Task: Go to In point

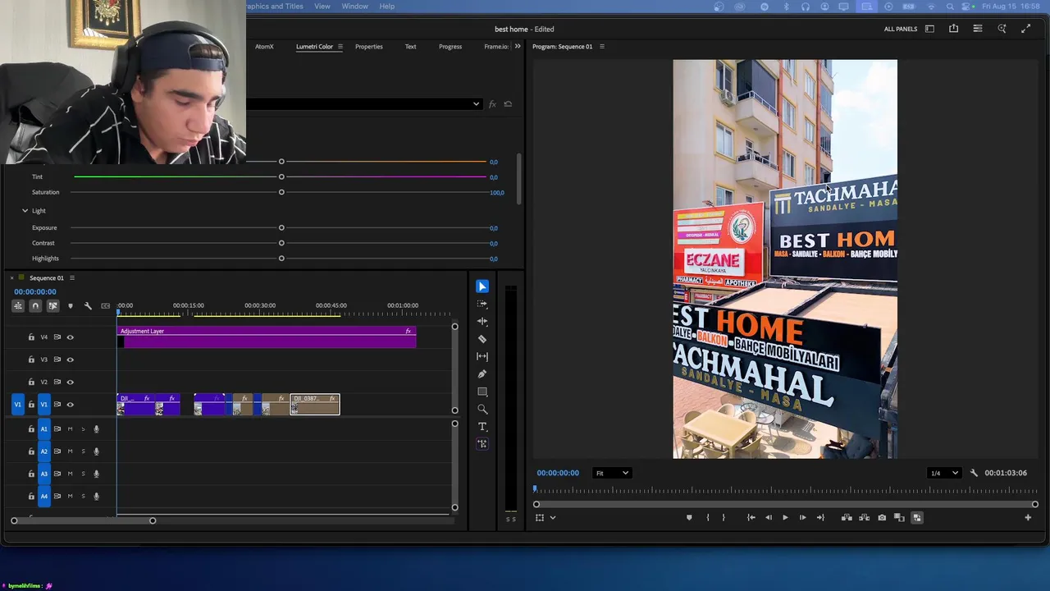Action: [x=751, y=518]
